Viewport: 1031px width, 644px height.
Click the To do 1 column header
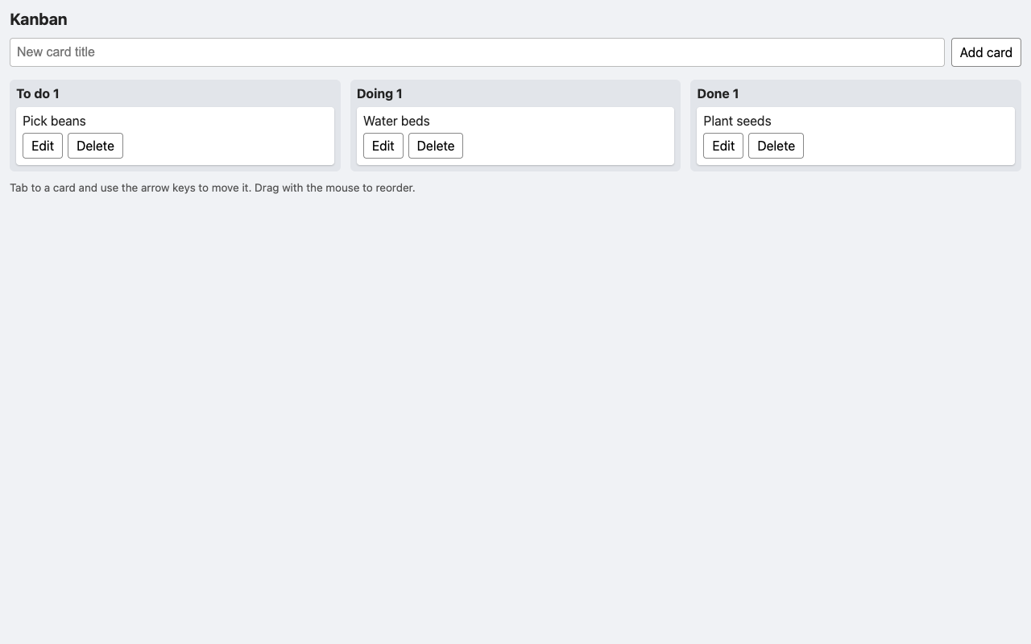[38, 93]
